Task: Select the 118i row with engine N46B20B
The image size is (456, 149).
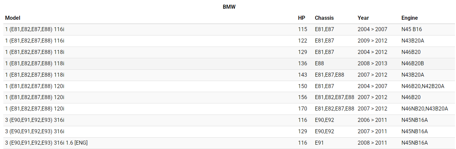Action: 35,64
